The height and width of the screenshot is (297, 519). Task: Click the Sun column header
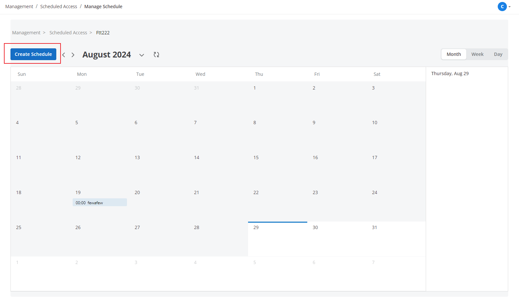pos(22,74)
